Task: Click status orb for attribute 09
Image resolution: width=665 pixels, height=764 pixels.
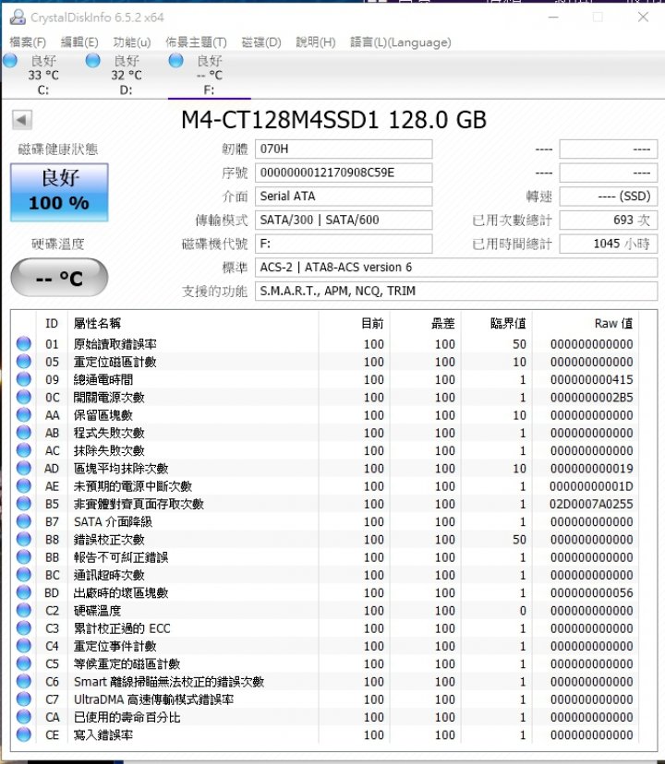Action: click(x=23, y=379)
